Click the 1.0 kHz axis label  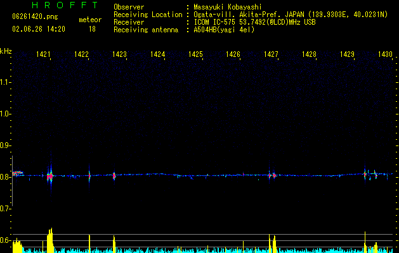pyautogui.click(x=5, y=114)
